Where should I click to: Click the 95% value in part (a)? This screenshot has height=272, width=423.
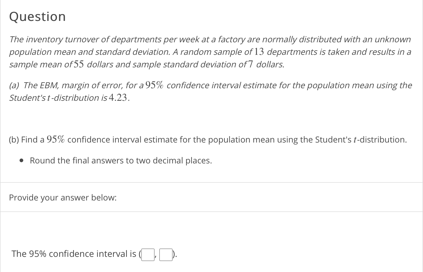[x=154, y=85]
